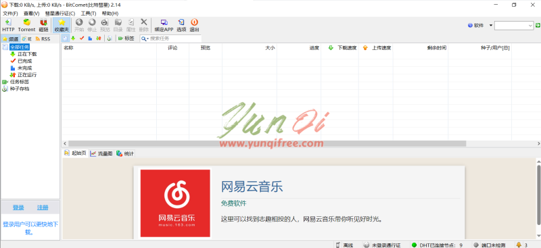This screenshot has height=248, width=541.
Task: Click the notification bell in status bar
Action: (x=519, y=245)
